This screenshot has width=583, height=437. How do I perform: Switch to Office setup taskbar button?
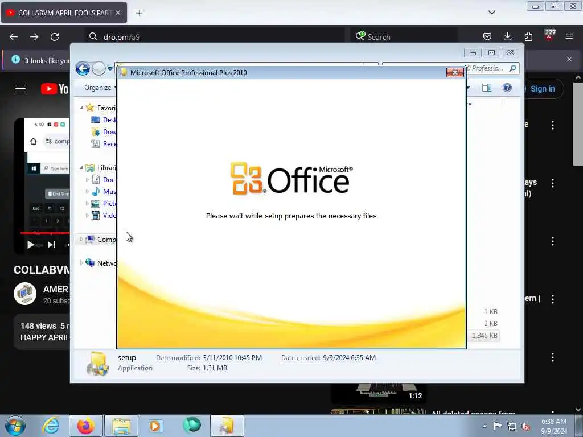(x=227, y=426)
